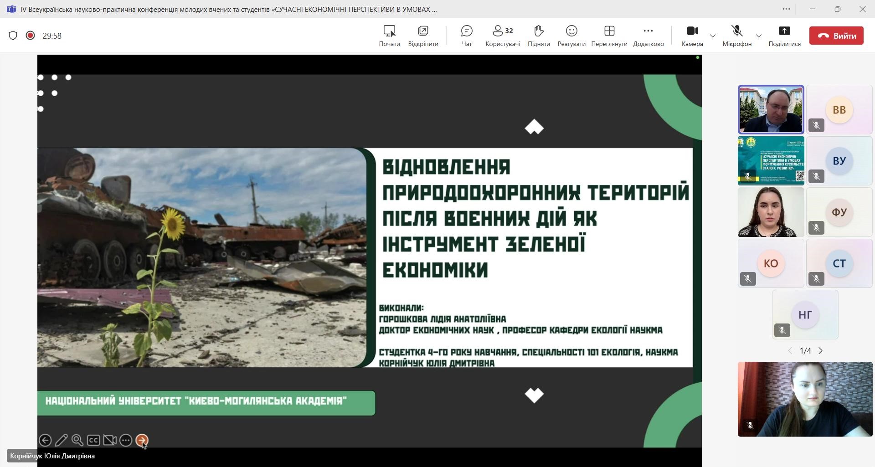Toggle closed captions on the slide
The image size is (875, 467).
pyautogui.click(x=93, y=440)
